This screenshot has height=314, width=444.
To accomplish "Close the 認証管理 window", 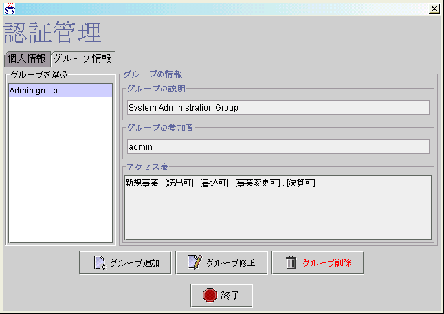I will coord(434,9).
